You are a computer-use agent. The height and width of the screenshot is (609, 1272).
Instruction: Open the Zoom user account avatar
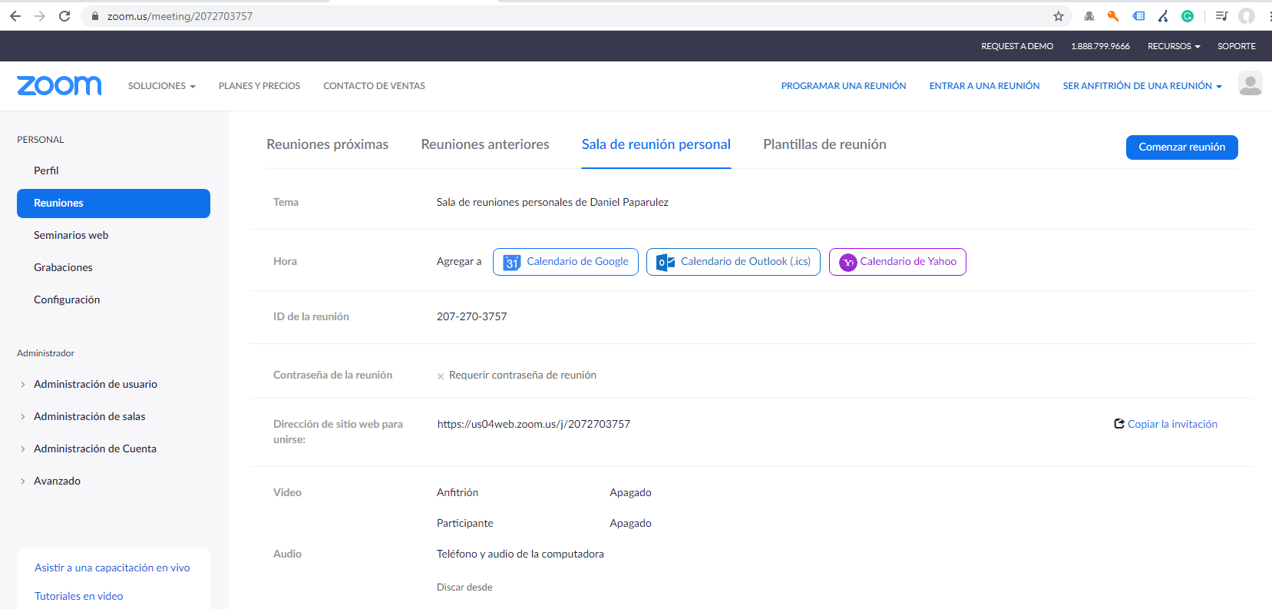(x=1250, y=84)
